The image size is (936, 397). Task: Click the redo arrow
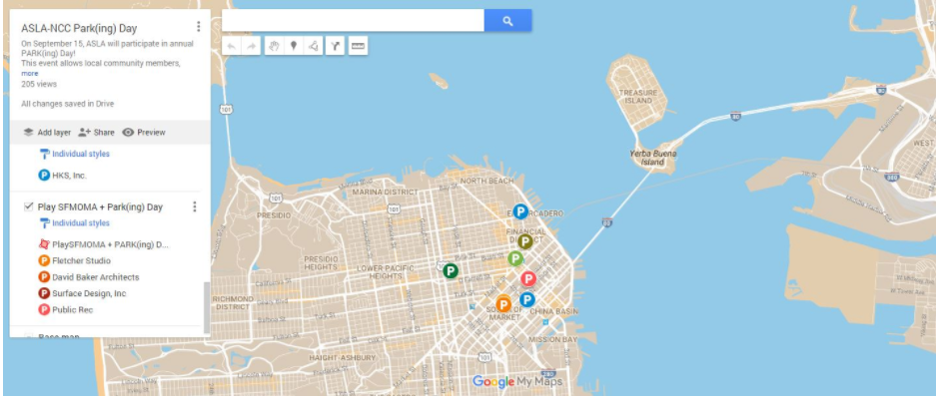[252, 46]
